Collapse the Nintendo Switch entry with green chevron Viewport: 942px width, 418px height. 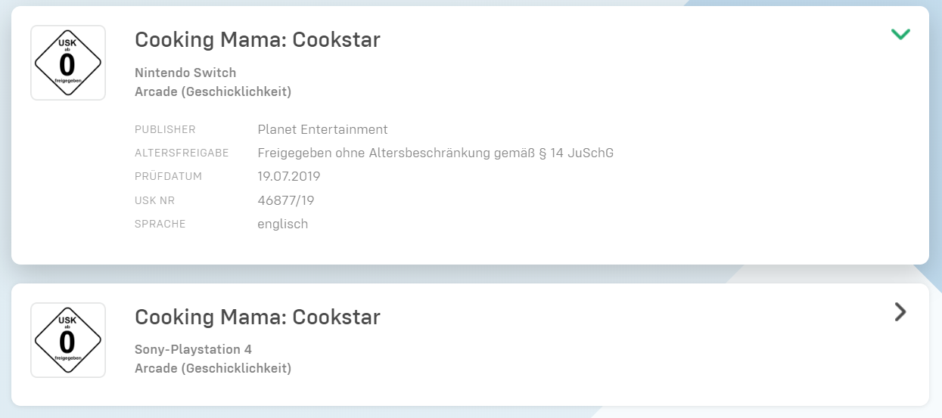[x=900, y=34]
